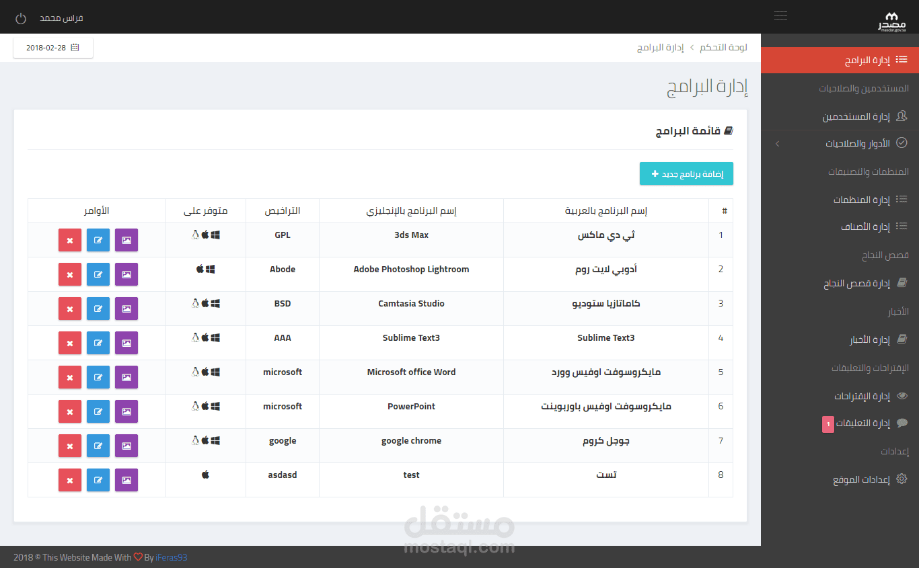Delete the Camtasia Studio row
The image size is (919, 568).
tap(70, 309)
